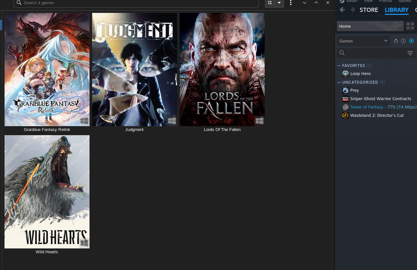This screenshot has width=417, height=270.
Task: Click the Windows badge on Granblue Fantasy cover
Action: [x=84, y=121]
